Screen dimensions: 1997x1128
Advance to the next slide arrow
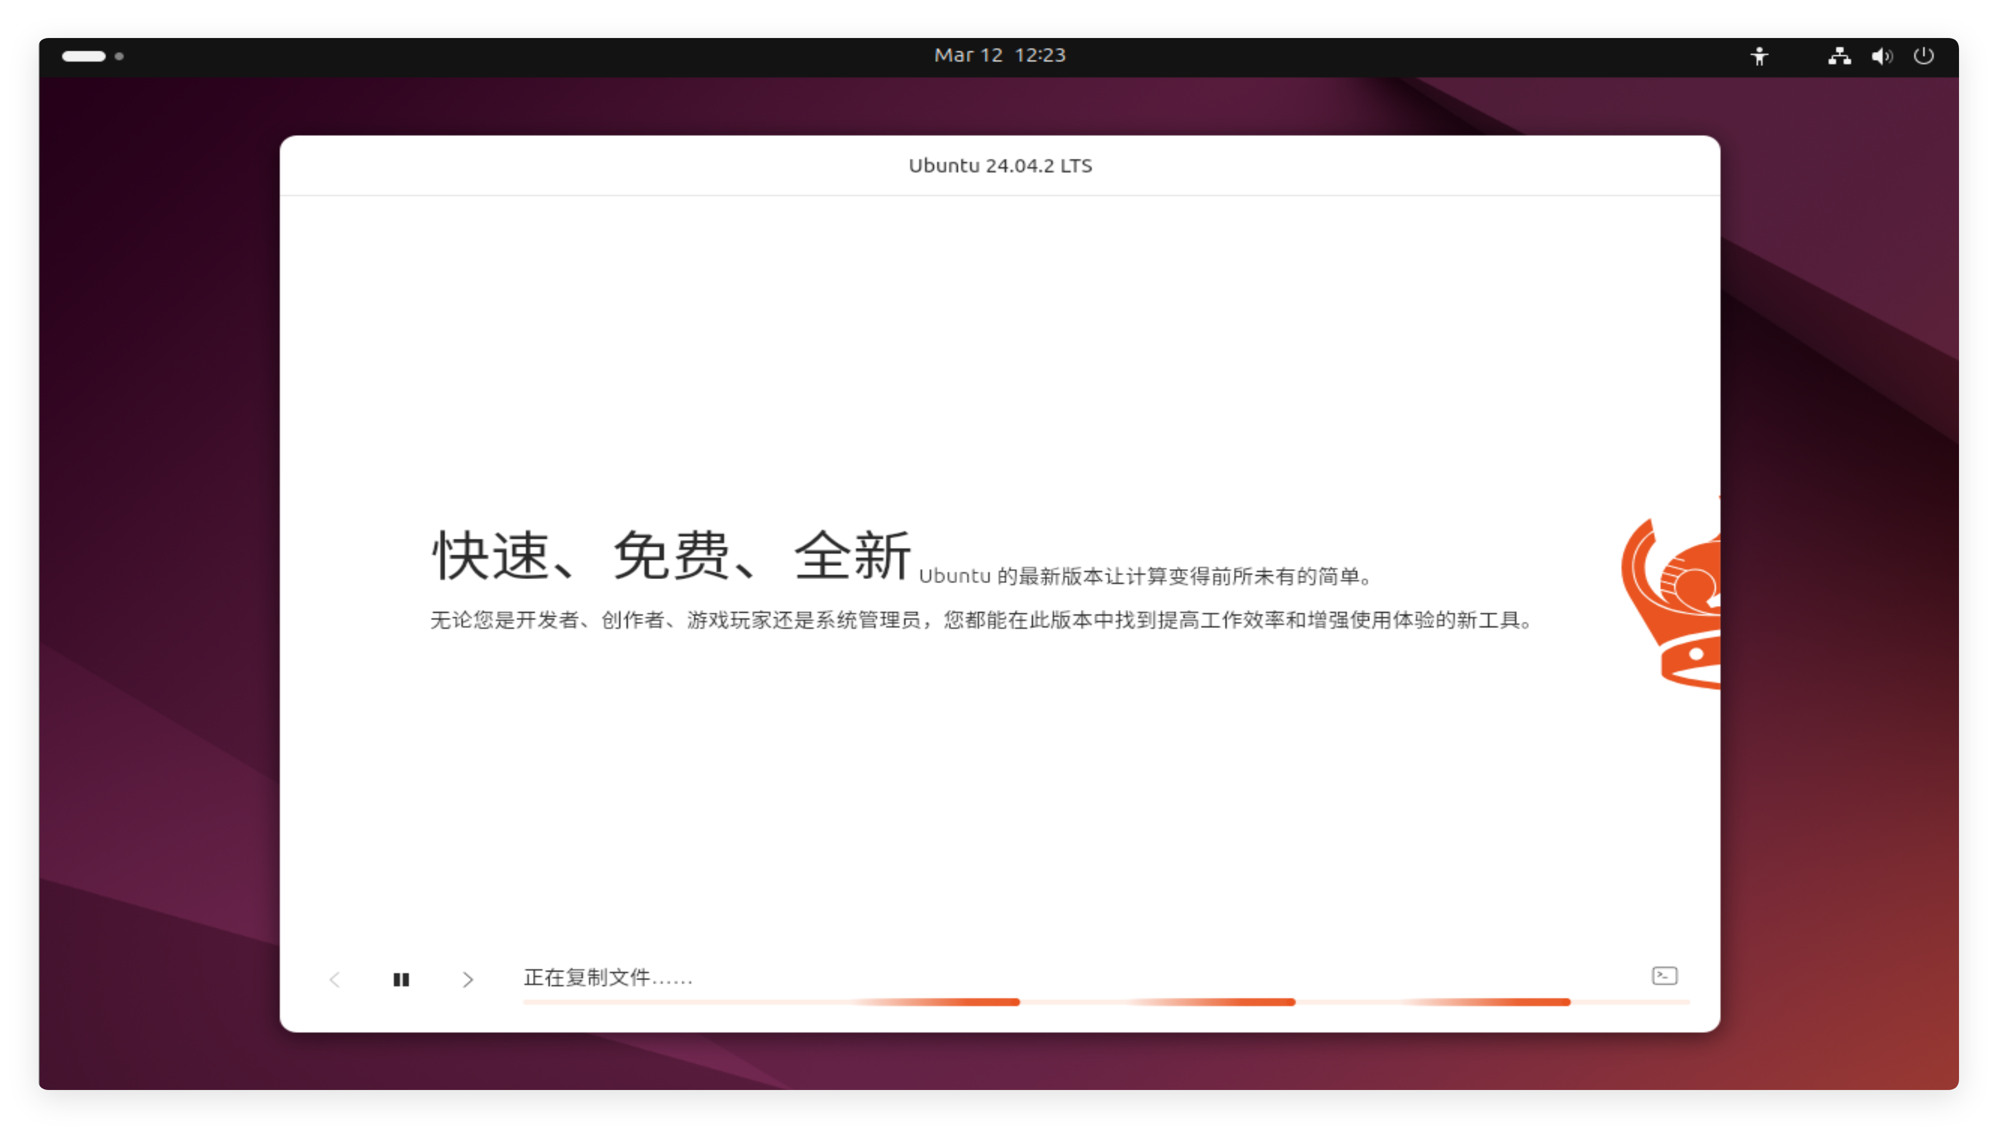point(468,979)
